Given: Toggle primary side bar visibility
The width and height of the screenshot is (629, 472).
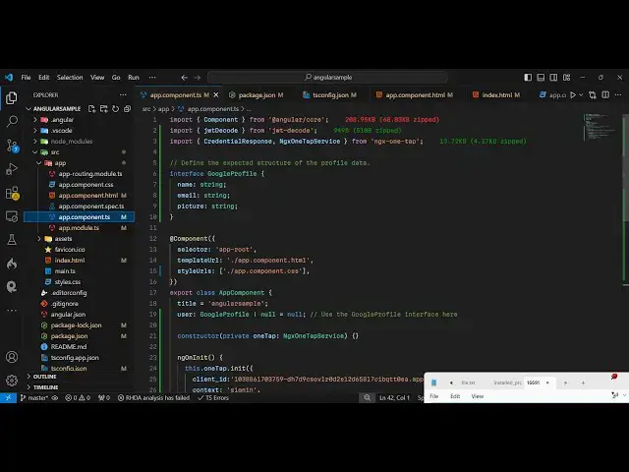Looking at the screenshot, I should 528,78.
